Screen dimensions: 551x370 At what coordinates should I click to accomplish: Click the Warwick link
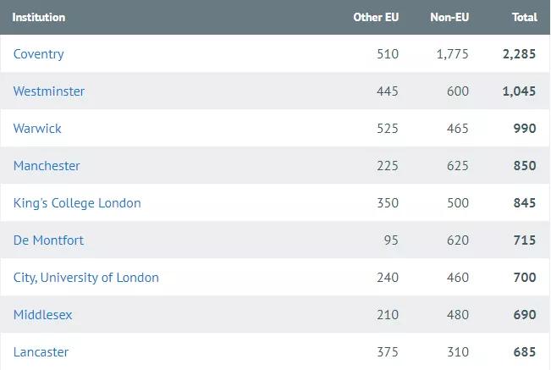[37, 129]
